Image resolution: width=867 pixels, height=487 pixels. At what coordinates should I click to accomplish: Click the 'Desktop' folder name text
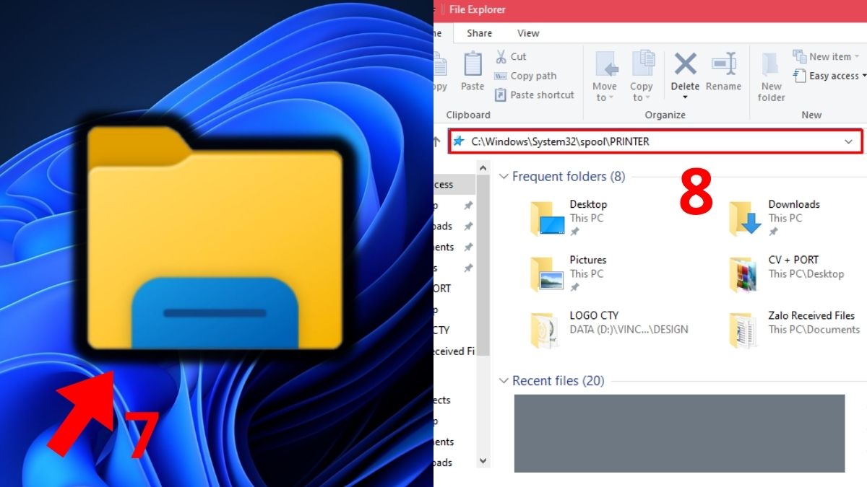588,204
